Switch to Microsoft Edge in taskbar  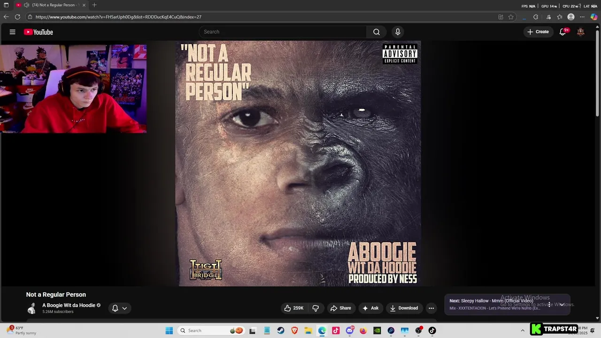(322, 330)
